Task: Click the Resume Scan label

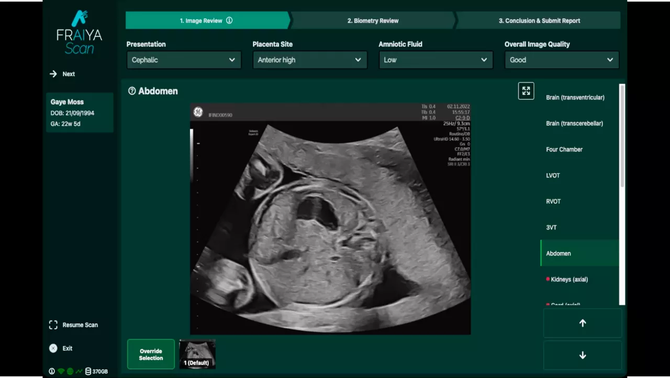Action: pyautogui.click(x=80, y=325)
